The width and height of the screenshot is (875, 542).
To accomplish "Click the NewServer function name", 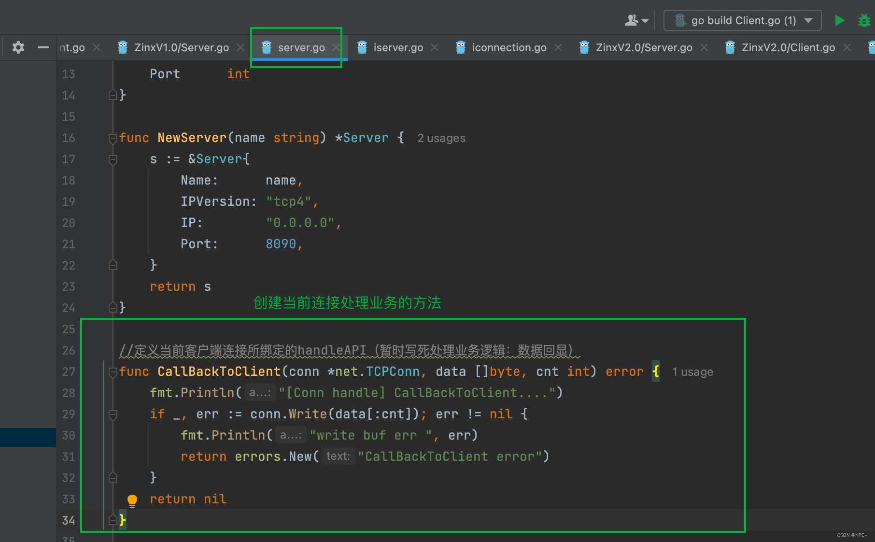I will 192,138.
